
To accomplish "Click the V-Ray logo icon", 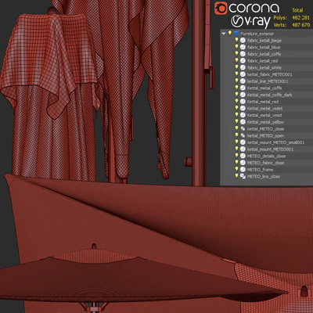I will pos(237,21).
